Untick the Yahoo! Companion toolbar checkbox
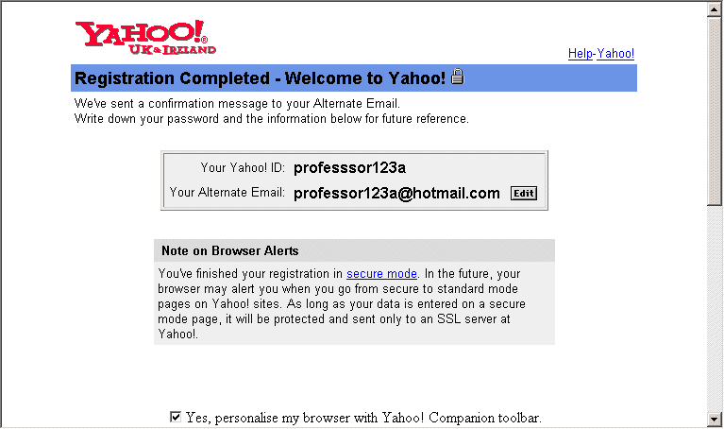Image resolution: width=724 pixels, height=429 pixels. click(176, 417)
